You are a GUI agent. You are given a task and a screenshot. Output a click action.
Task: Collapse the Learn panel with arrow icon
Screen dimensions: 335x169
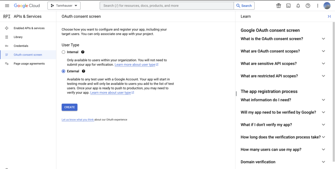pyautogui.click(x=329, y=16)
